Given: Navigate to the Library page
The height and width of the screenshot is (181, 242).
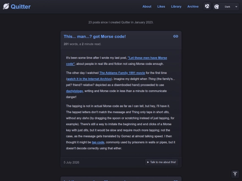Looking at the screenshot, I should (x=176, y=7).
